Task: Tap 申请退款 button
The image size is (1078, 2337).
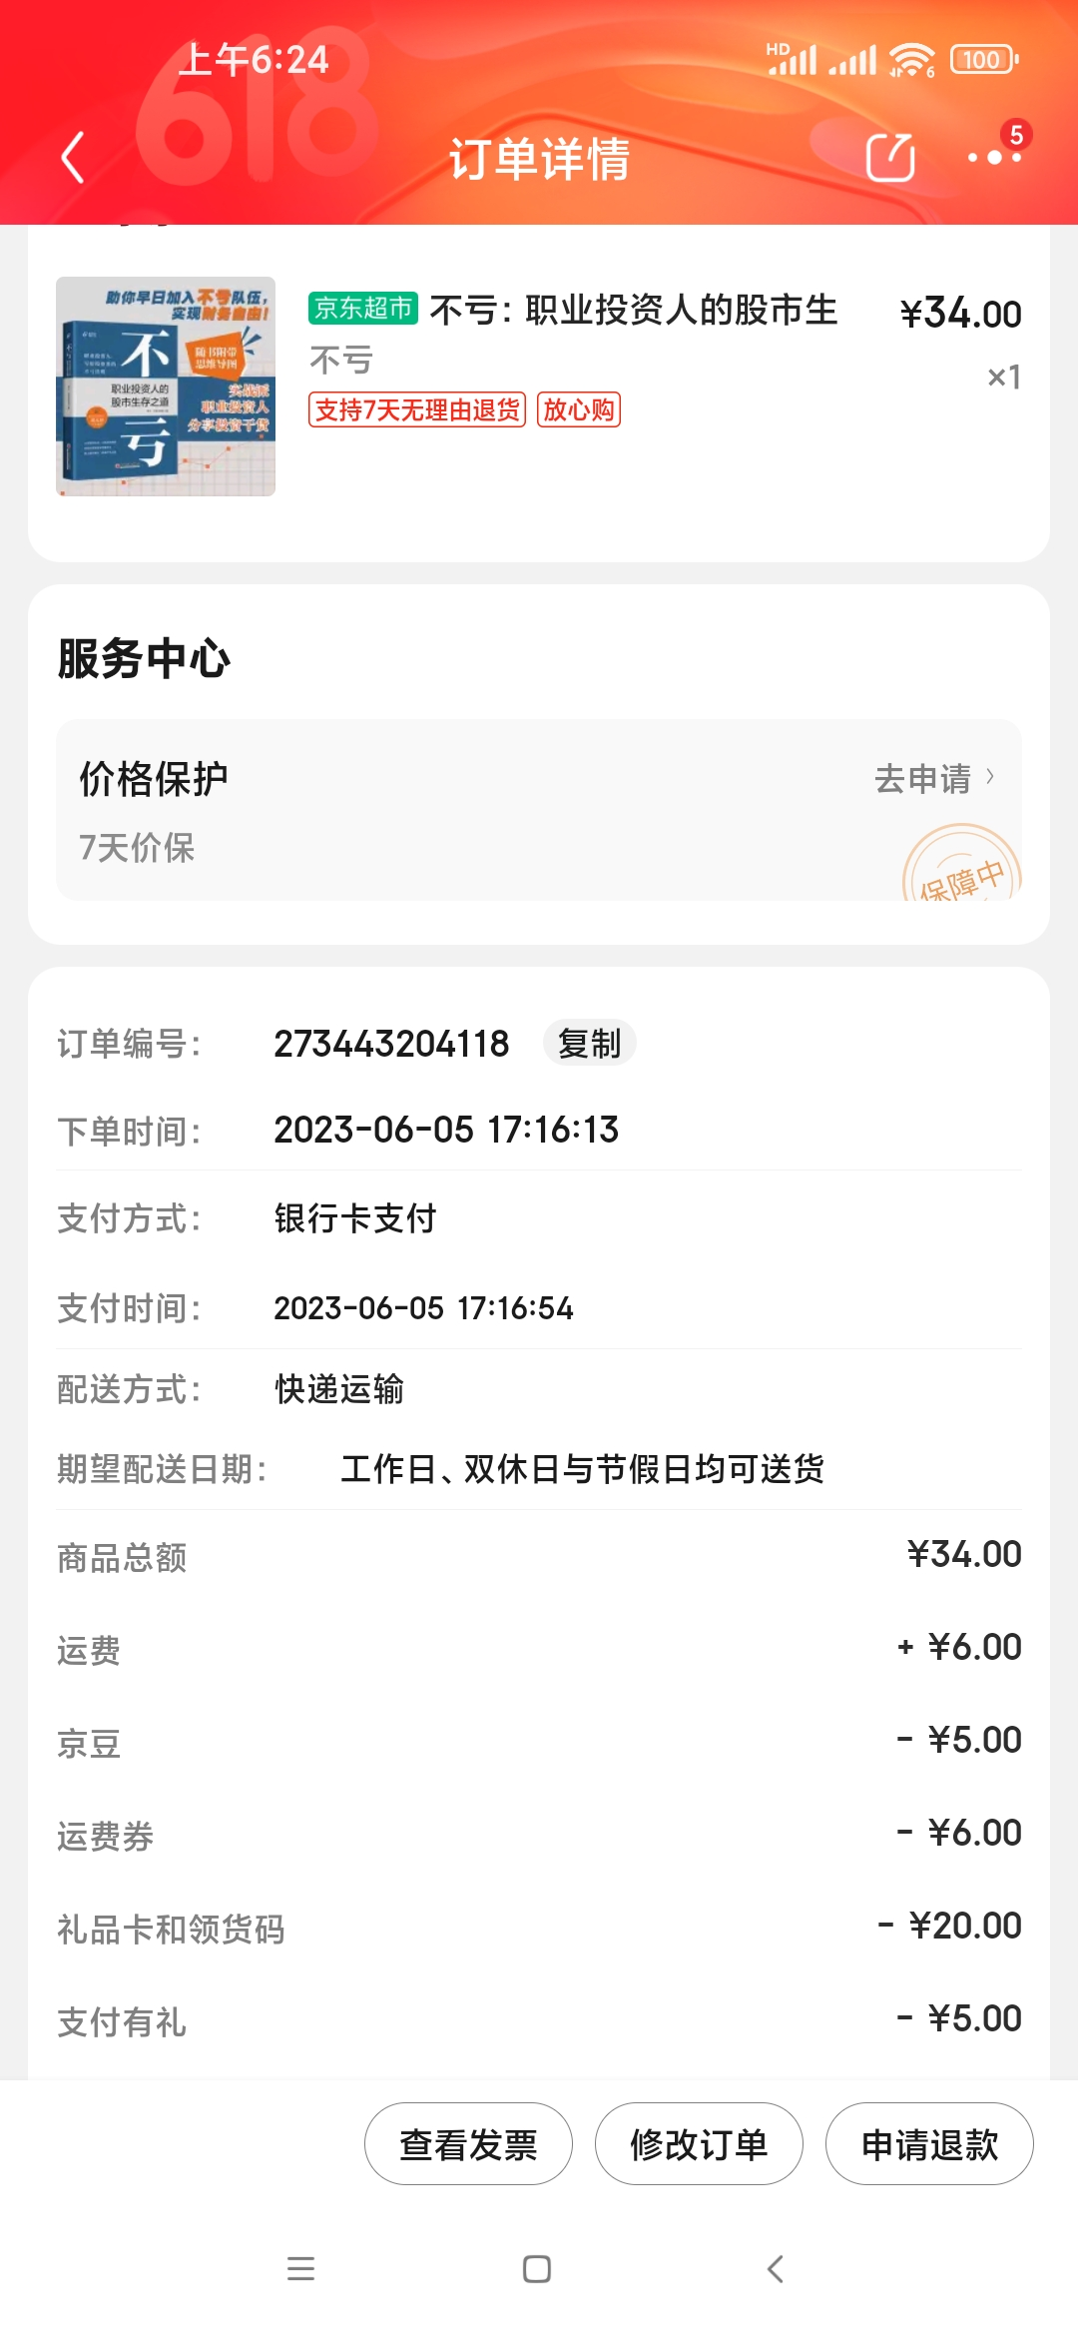Action: (929, 2144)
